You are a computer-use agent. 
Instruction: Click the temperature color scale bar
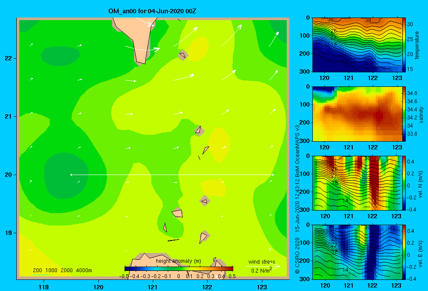tap(404, 45)
